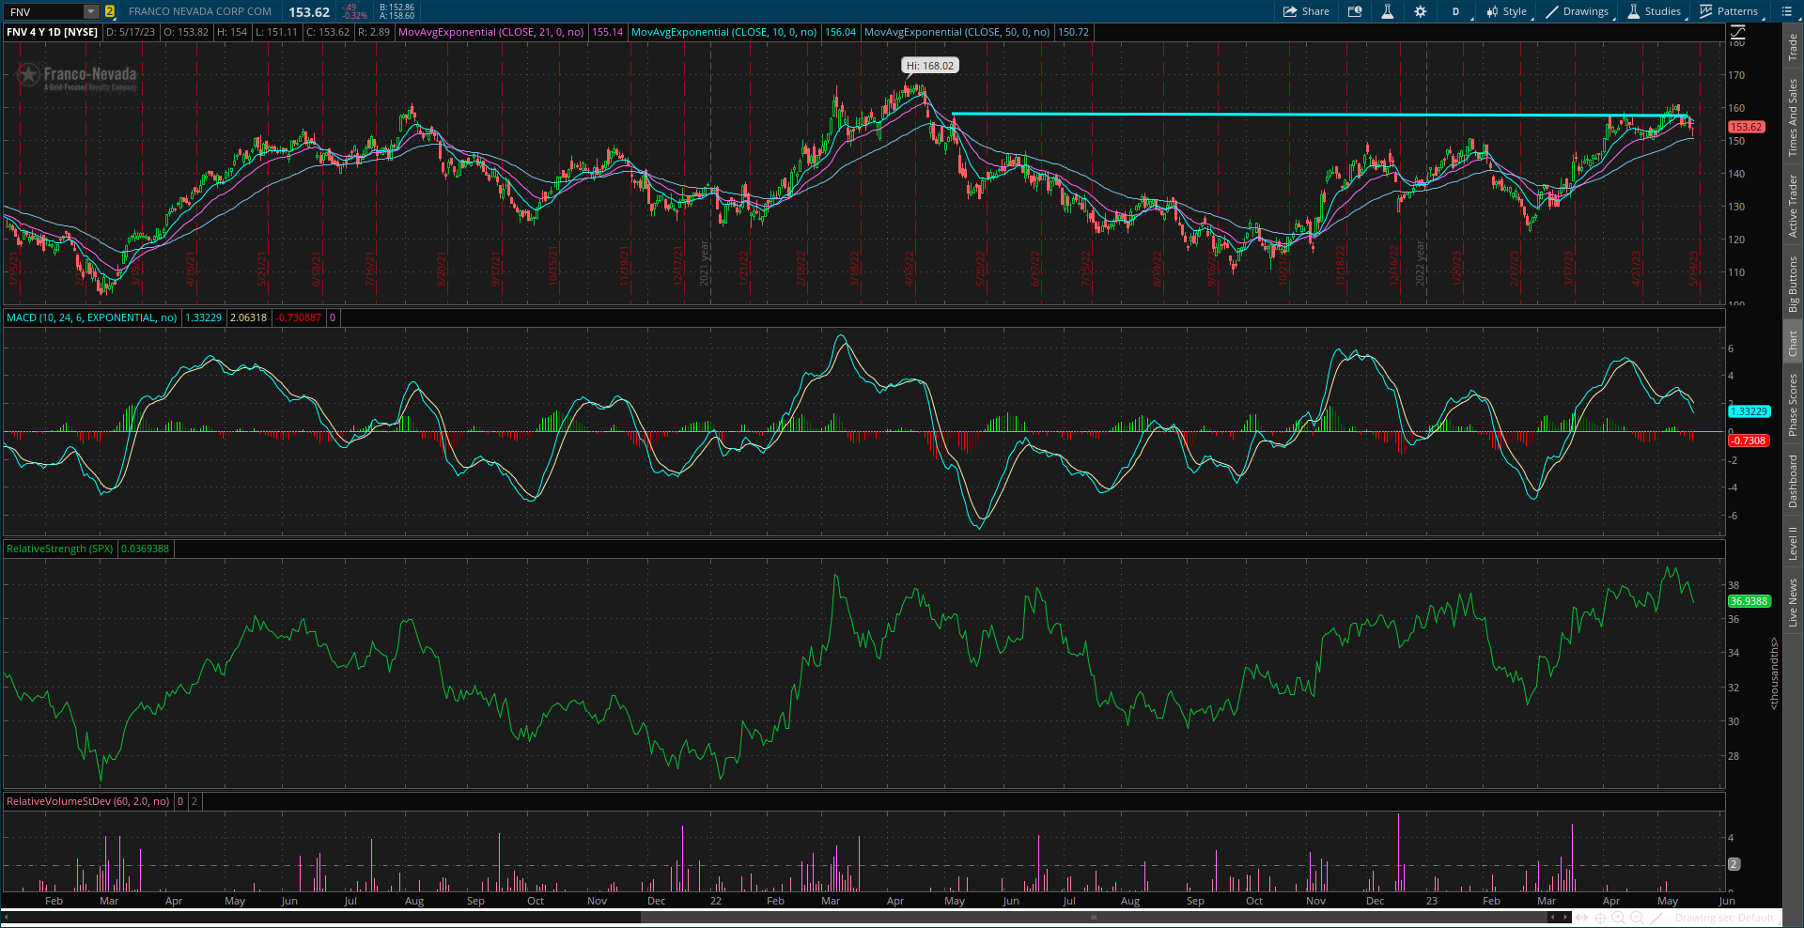Click the A: 158.60 ask value
Image resolution: width=1804 pixels, height=928 pixels.
click(x=397, y=16)
